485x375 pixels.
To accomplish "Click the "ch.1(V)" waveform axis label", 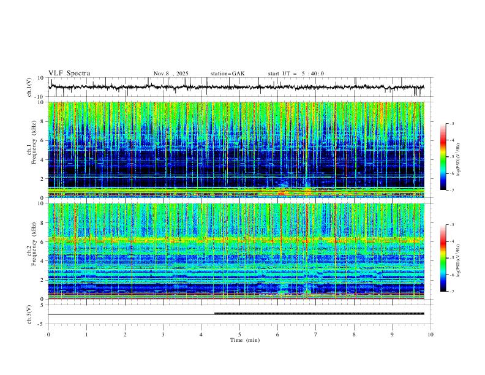I will (29, 87).
